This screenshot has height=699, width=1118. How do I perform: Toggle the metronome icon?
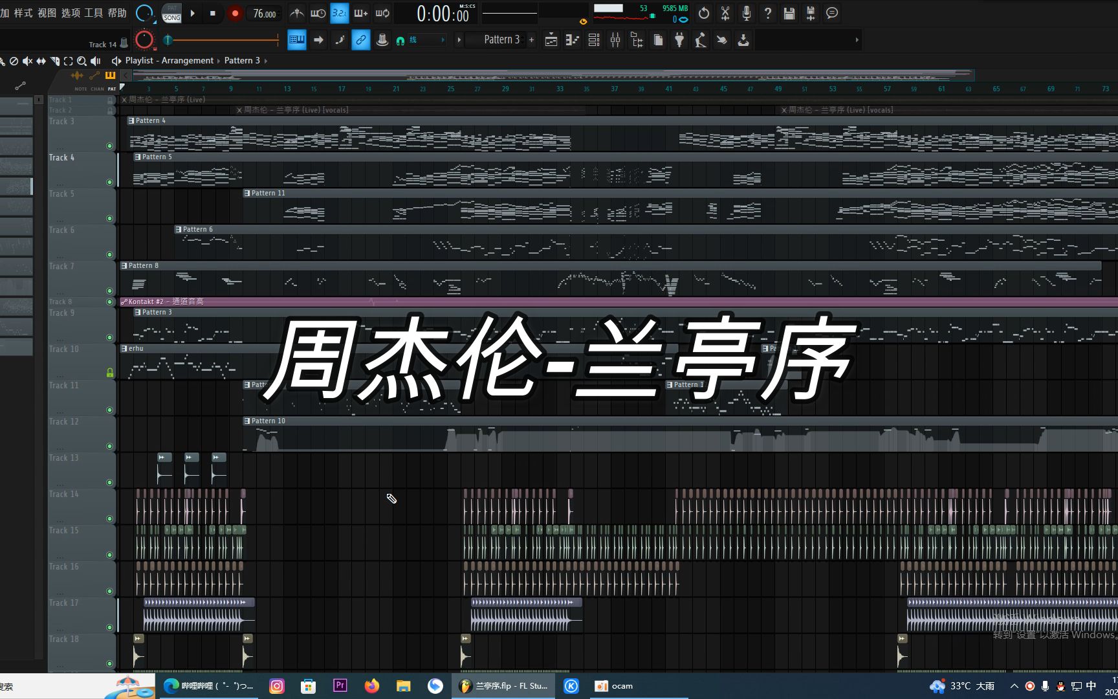296,13
